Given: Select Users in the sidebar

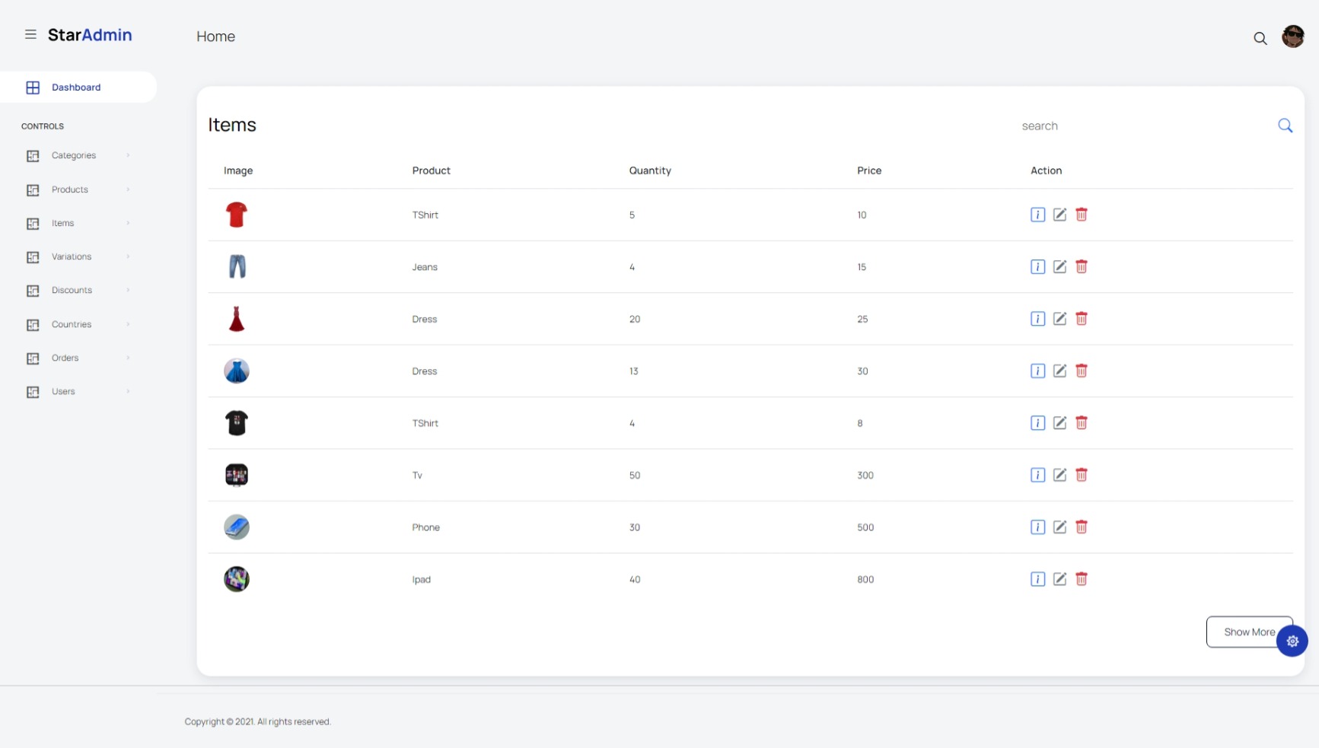Looking at the screenshot, I should click(x=63, y=391).
